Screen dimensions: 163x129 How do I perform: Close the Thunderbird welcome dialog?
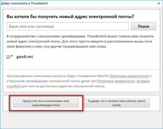pos(159,3)
